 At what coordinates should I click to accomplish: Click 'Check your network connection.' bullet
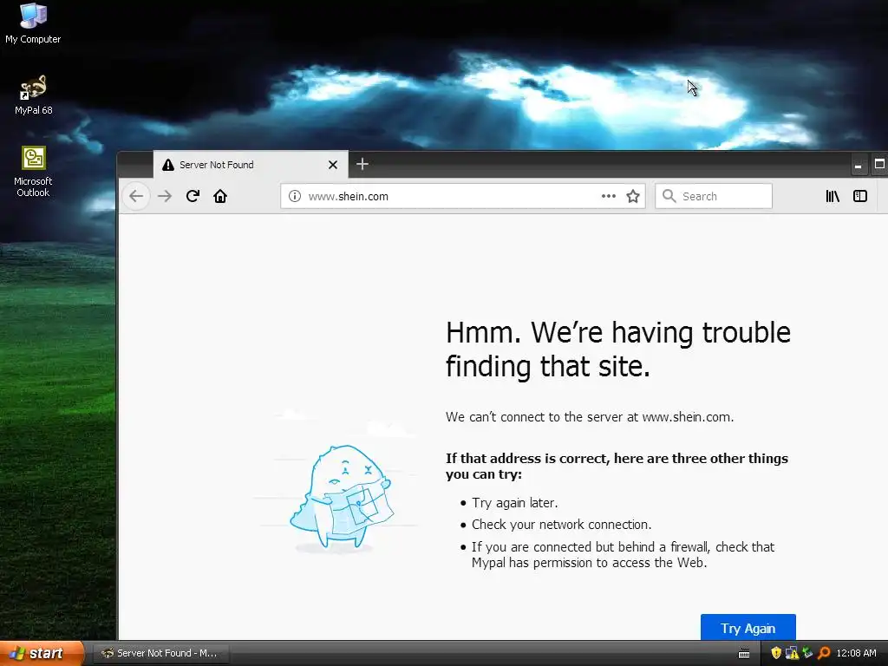point(561,525)
